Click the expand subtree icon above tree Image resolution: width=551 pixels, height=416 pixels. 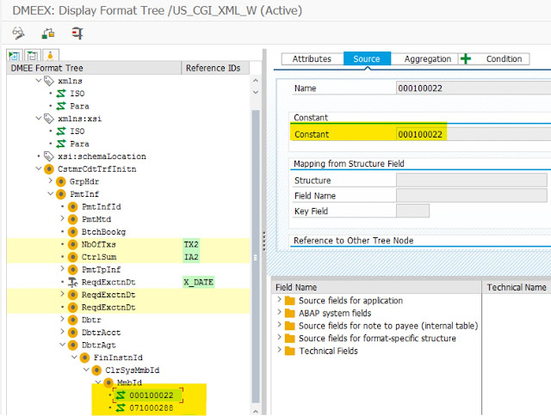pos(15,55)
